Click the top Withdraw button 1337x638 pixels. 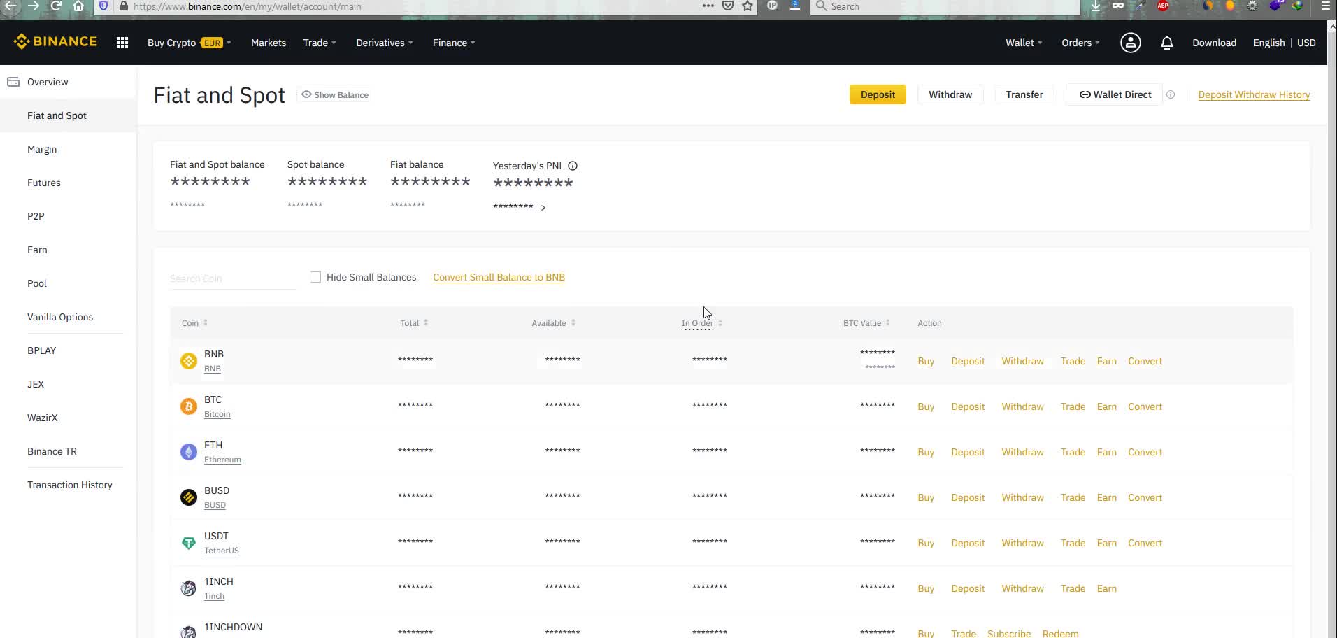[x=950, y=94]
